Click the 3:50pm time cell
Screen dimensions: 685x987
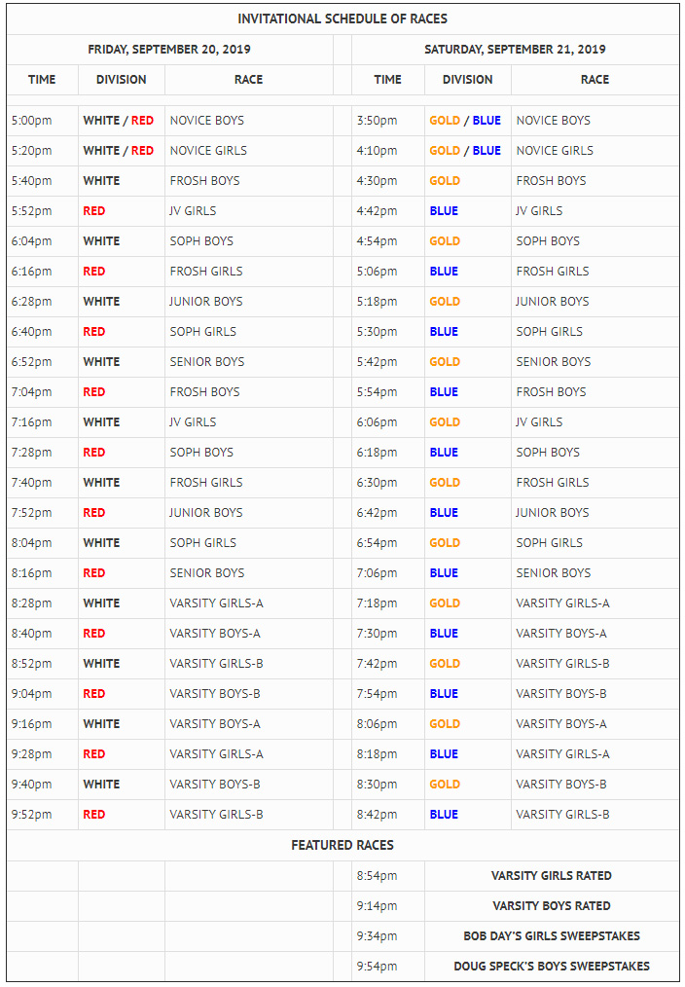[x=388, y=121]
